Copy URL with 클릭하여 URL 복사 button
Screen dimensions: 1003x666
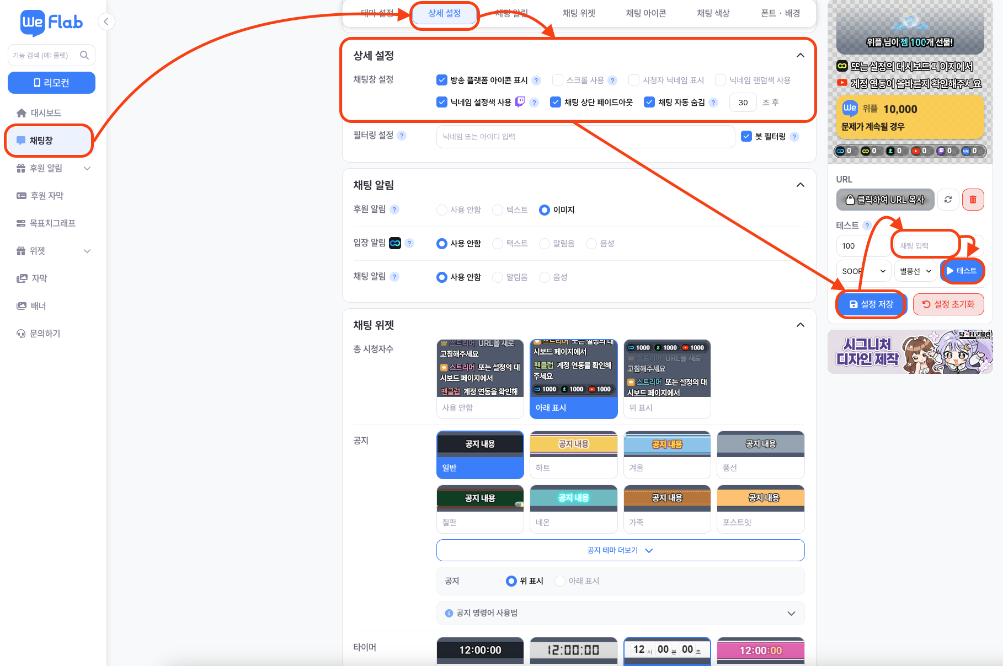point(885,200)
